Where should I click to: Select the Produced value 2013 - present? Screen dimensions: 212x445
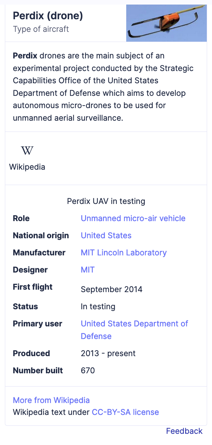click(108, 353)
